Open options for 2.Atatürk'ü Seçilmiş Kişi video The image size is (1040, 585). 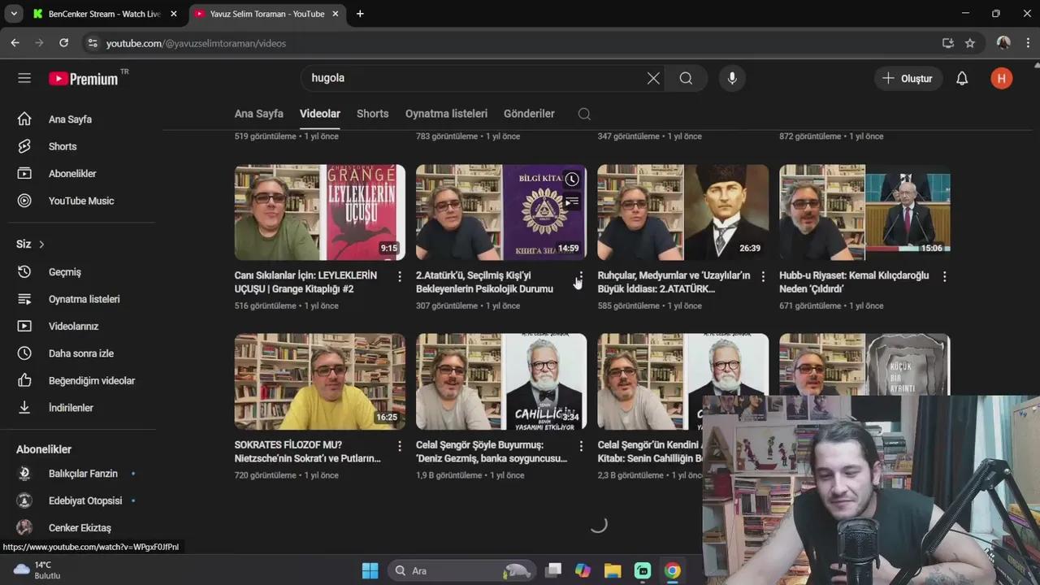click(580, 276)
